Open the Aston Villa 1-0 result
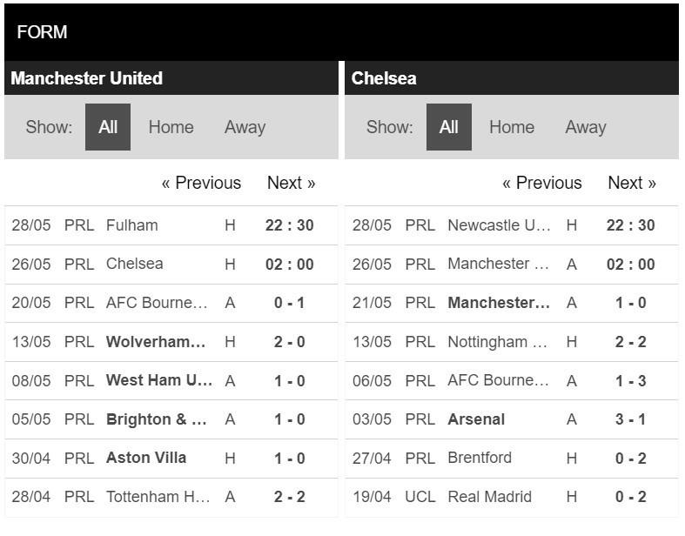Viewport: 685px width, 536px height. (x=171, y=459)
